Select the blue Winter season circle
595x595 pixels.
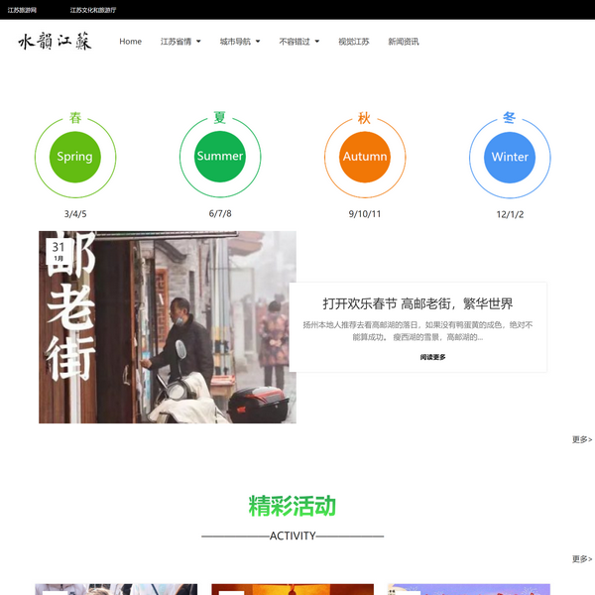tap(510, 157)
